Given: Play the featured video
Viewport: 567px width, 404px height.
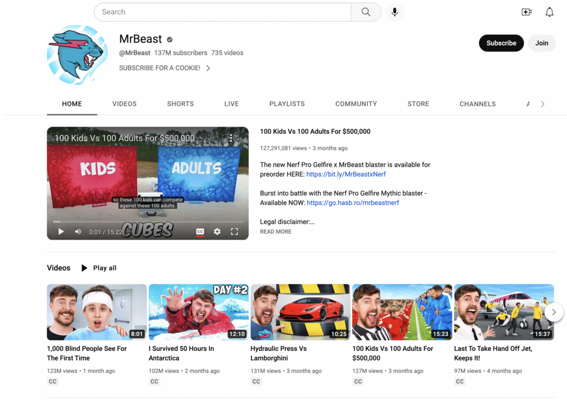Looking at the screenshot, I should 61,231.
